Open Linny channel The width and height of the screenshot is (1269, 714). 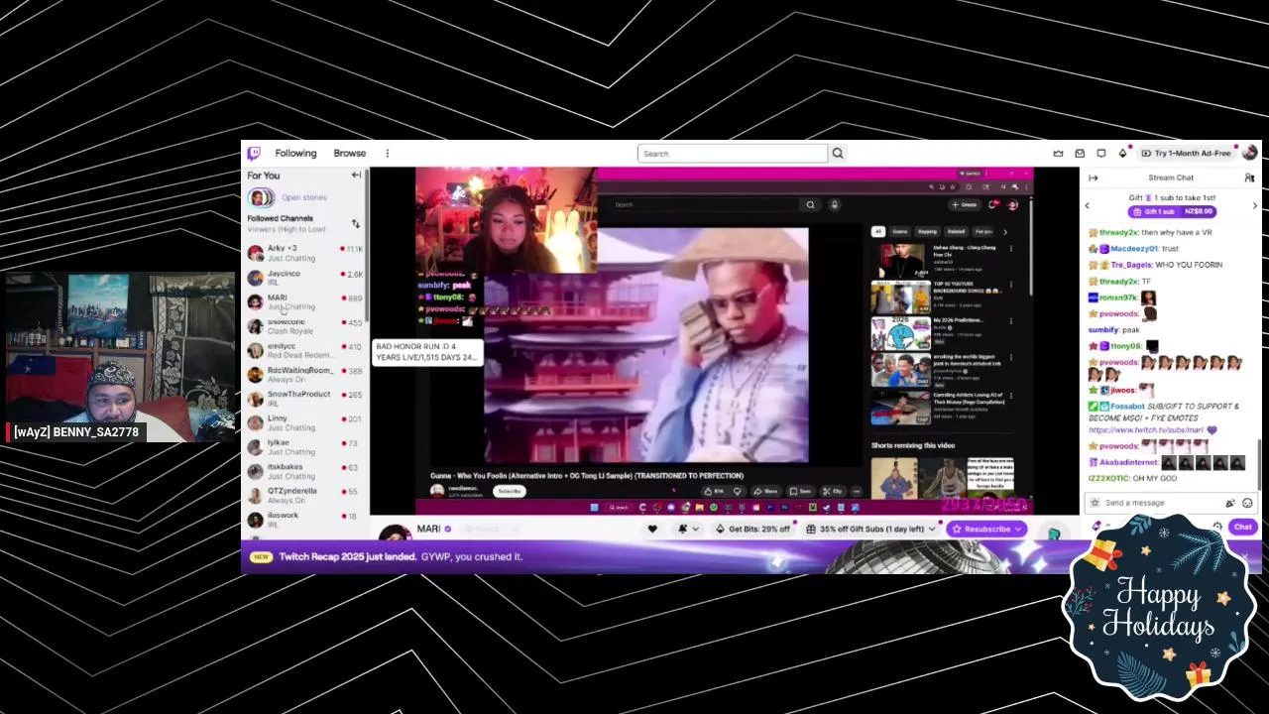click(x=305, y=422)
